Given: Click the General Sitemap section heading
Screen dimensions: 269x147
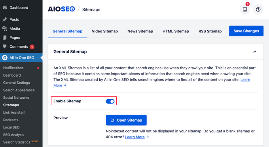Looking at the screenshot, I should click(70, 52).
